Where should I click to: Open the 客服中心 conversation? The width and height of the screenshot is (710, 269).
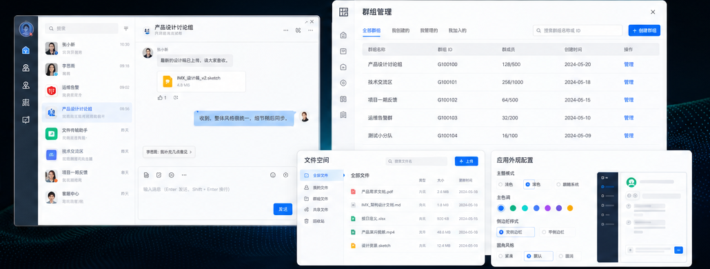pyautogui.click(x=87, y=197)
